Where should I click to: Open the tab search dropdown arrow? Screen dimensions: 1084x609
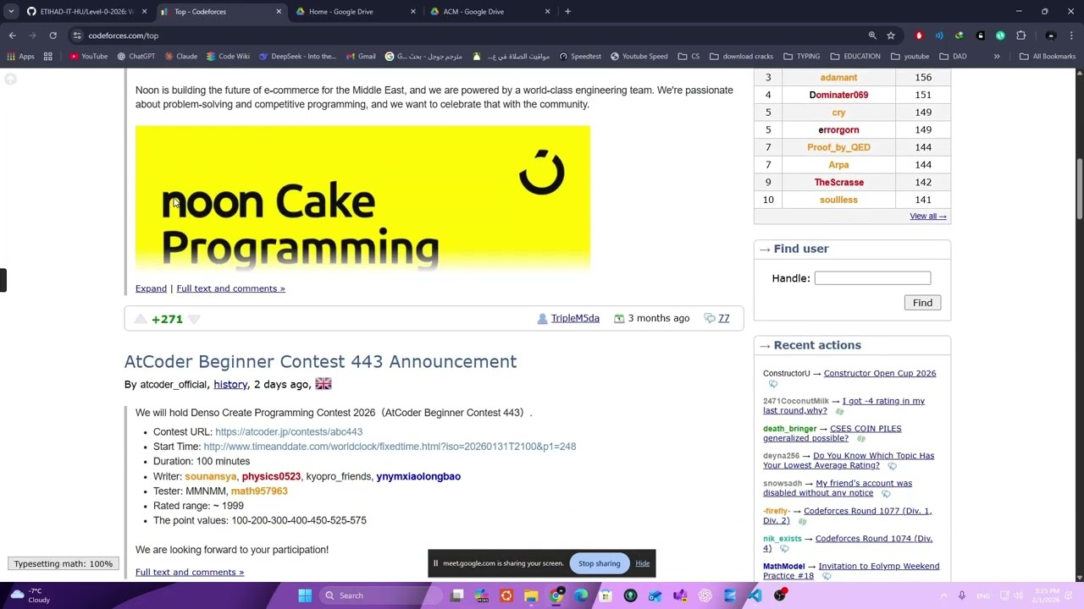(11, 12)
